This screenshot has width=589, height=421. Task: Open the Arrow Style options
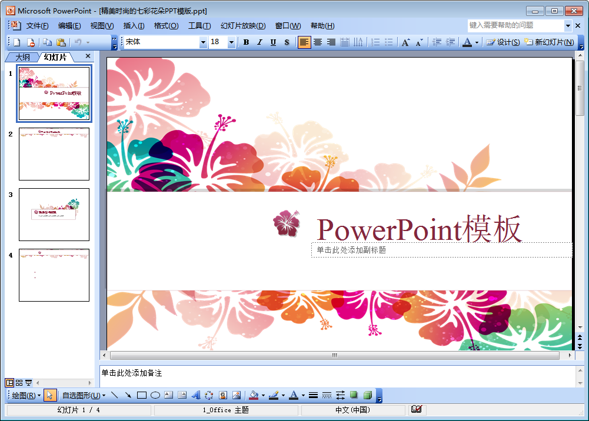(340, 395)
